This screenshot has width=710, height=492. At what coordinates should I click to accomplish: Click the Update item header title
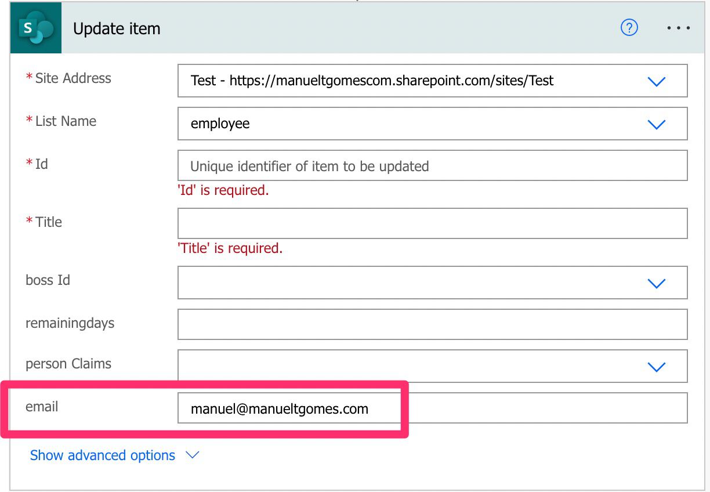[117, 29]
